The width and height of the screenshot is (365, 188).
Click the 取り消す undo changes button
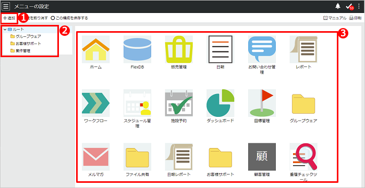[x=38, y=18]
